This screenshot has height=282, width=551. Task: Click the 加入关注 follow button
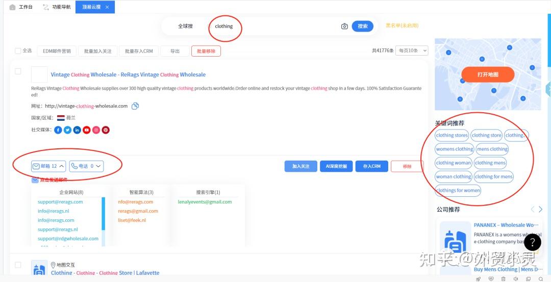[301, 166]
